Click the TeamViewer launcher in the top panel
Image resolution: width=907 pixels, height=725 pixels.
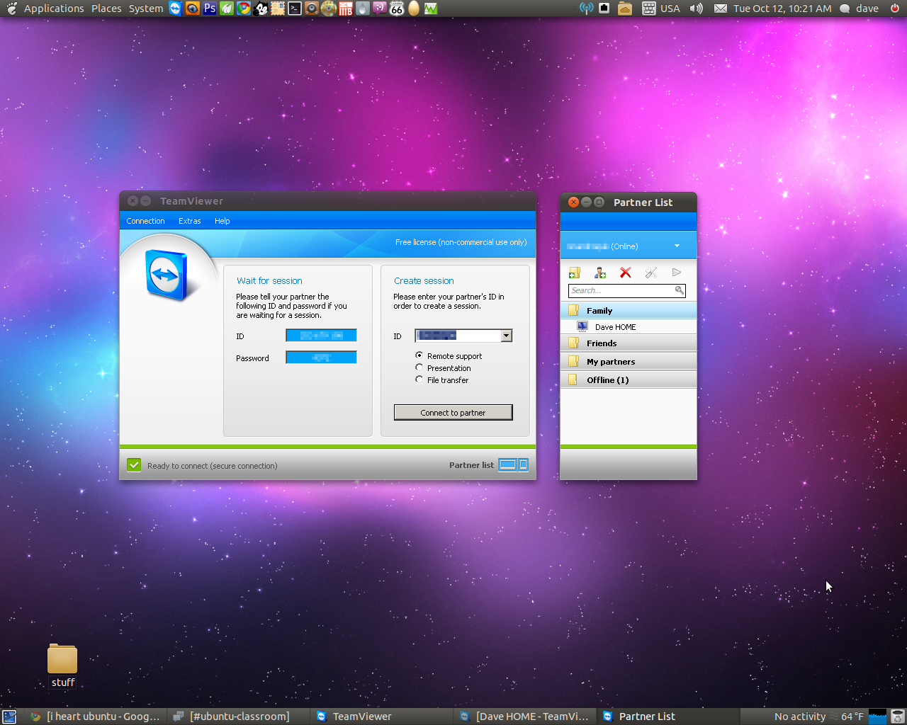coord(176,8)
